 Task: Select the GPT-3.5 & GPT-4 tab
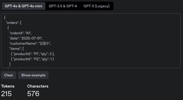click(63, 6)
